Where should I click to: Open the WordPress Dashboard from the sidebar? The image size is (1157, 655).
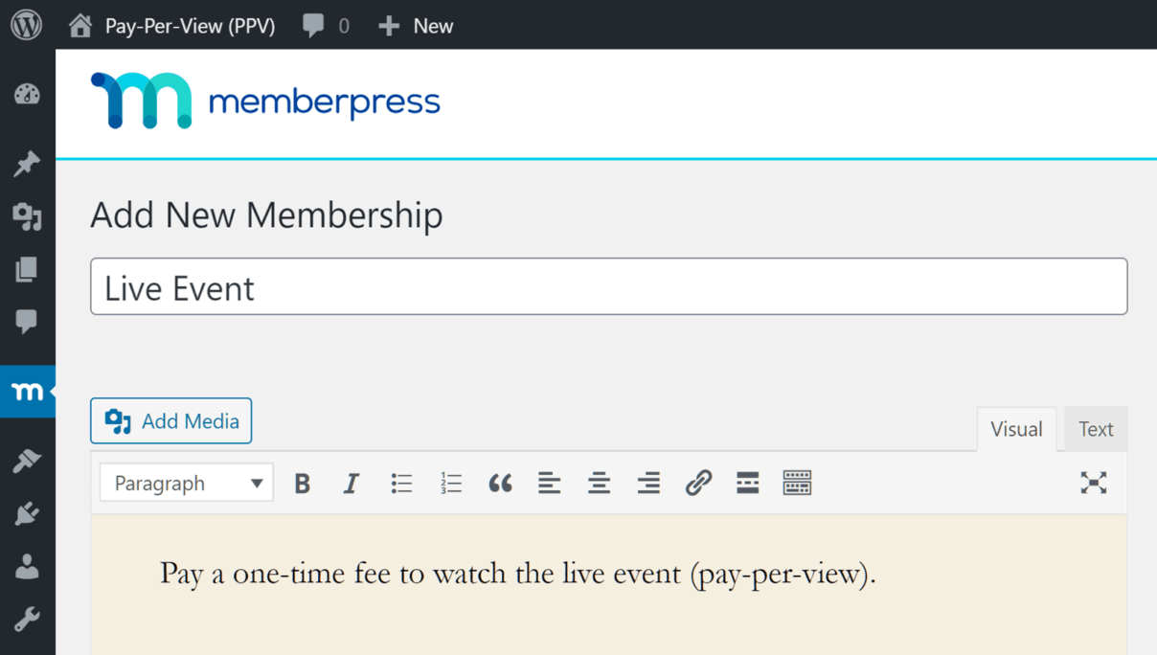point(27,94)
